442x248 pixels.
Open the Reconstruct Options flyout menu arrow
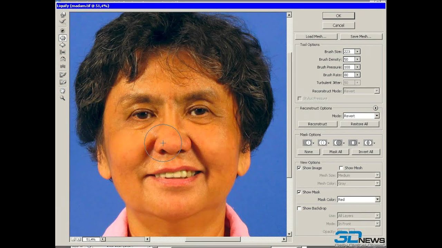tap(376, 108)
